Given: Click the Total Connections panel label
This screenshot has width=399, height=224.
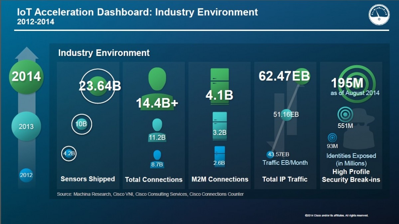Looking at the screenshot, I should (x=154, y=179).
